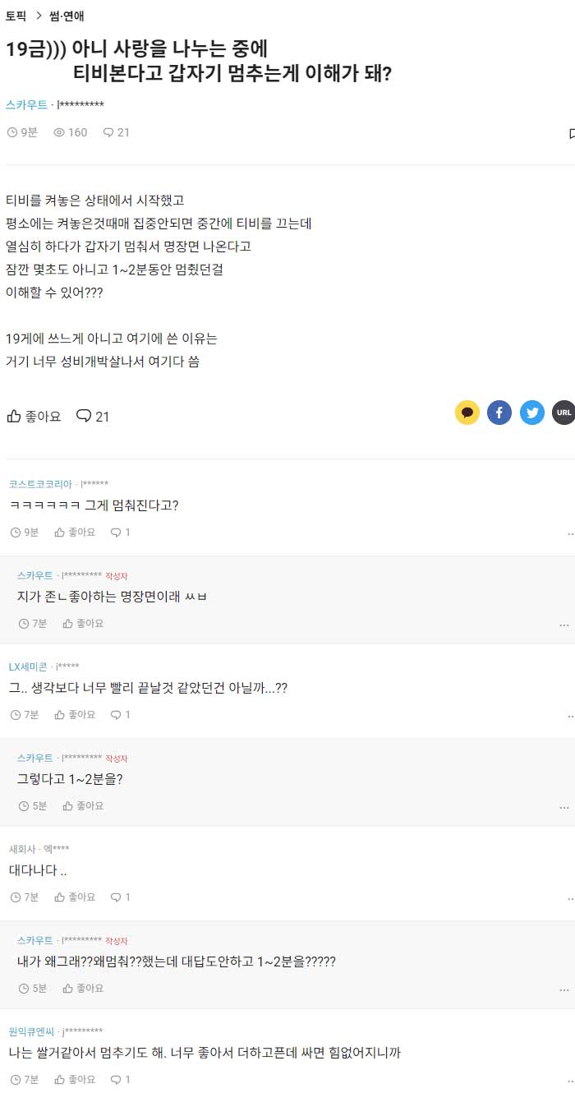The height and width of the screenshot is (1093, 575).
Task: Like 코스트코코리아's comment
Action: pyautogui.click(x=75, y=533)
